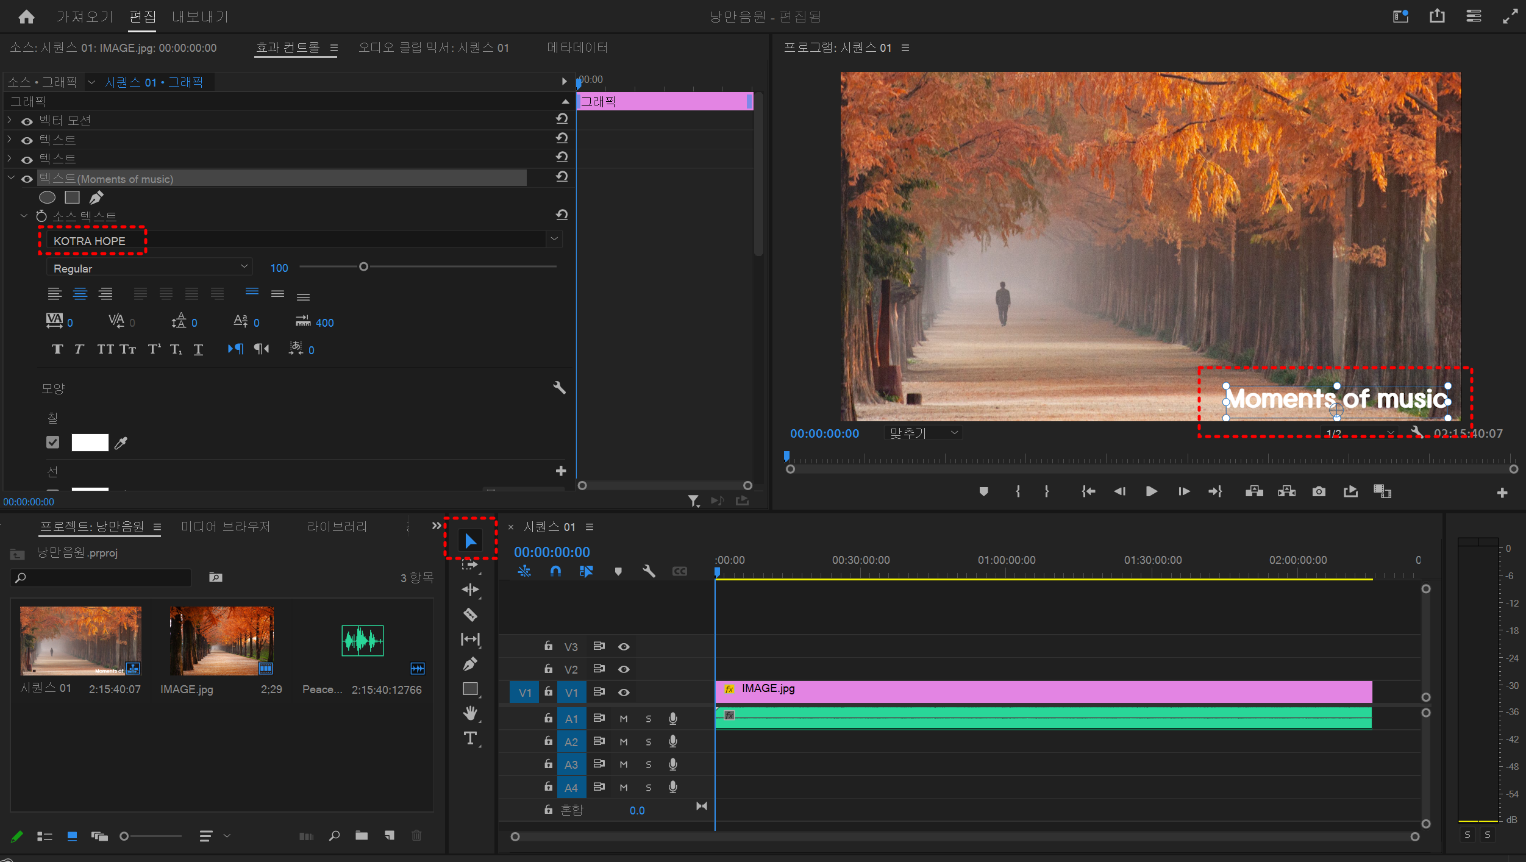
Task: Expand the Vector Motion effect
Action: [x=10, y=121]
